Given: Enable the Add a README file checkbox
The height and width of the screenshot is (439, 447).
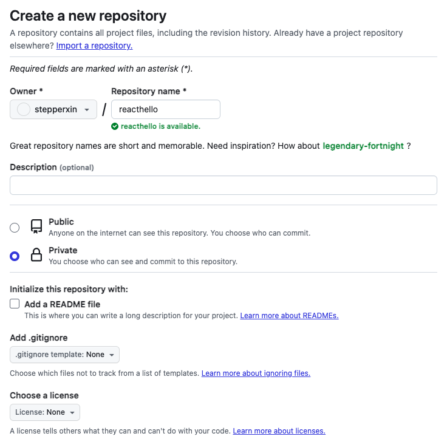Looking at the screenshot, I should pos(15,304).
